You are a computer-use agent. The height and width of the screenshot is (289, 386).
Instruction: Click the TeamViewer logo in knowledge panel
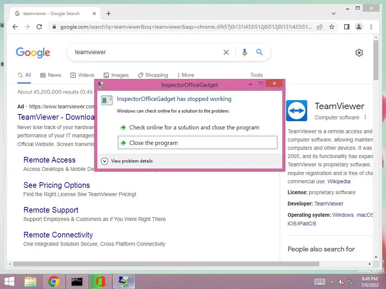(x=297, y=111)
